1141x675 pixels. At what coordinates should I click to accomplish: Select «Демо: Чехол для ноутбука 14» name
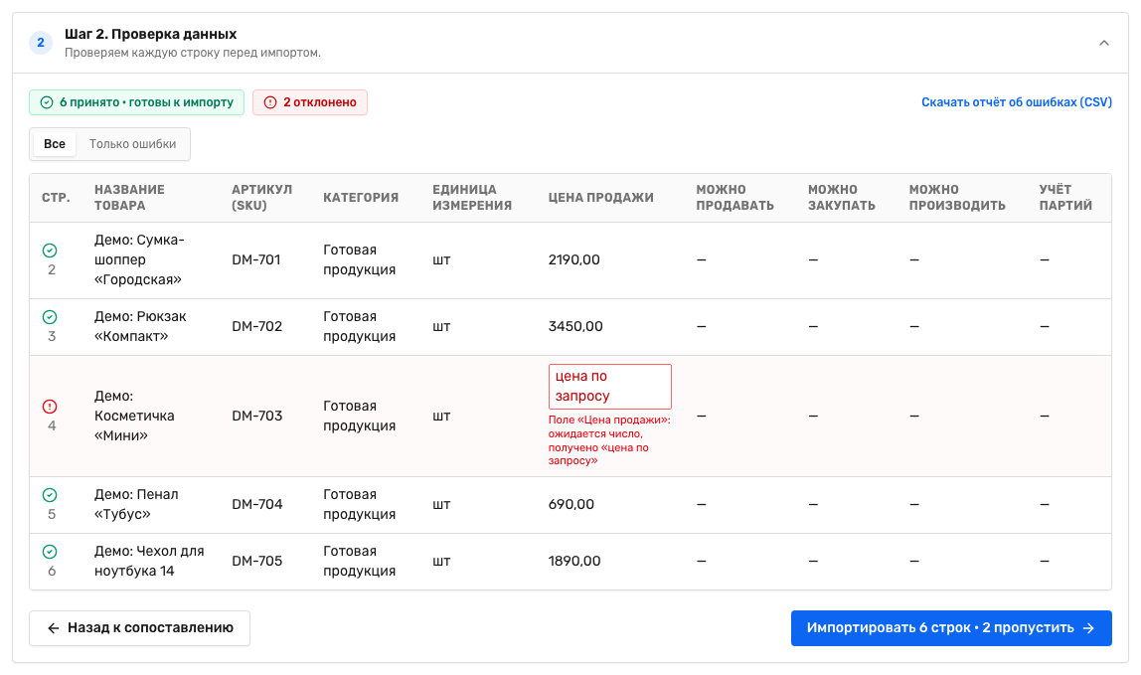[149, 561]
